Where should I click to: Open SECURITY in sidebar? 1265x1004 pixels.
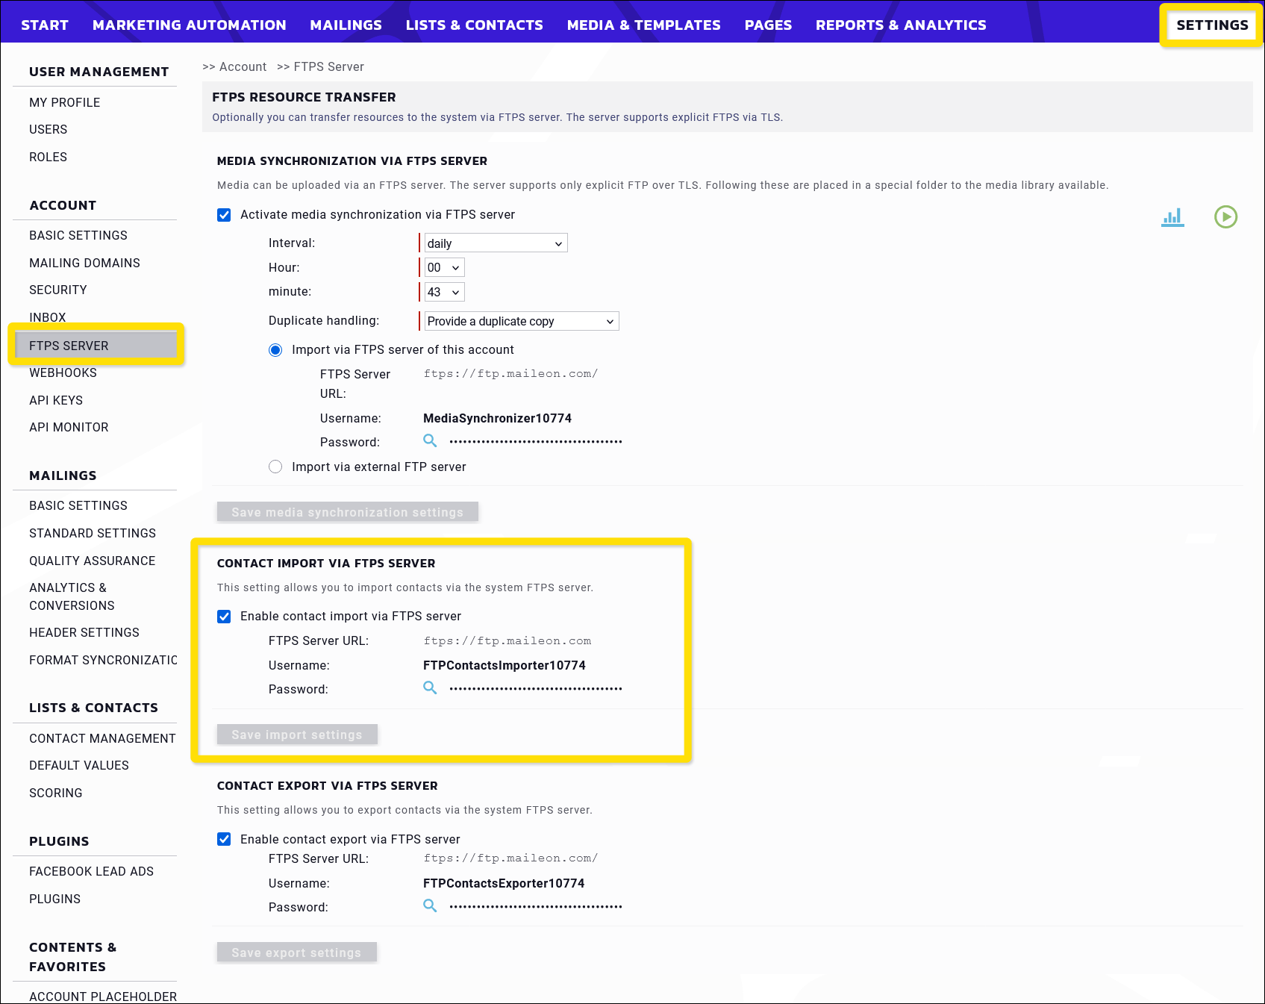[58, 290]
